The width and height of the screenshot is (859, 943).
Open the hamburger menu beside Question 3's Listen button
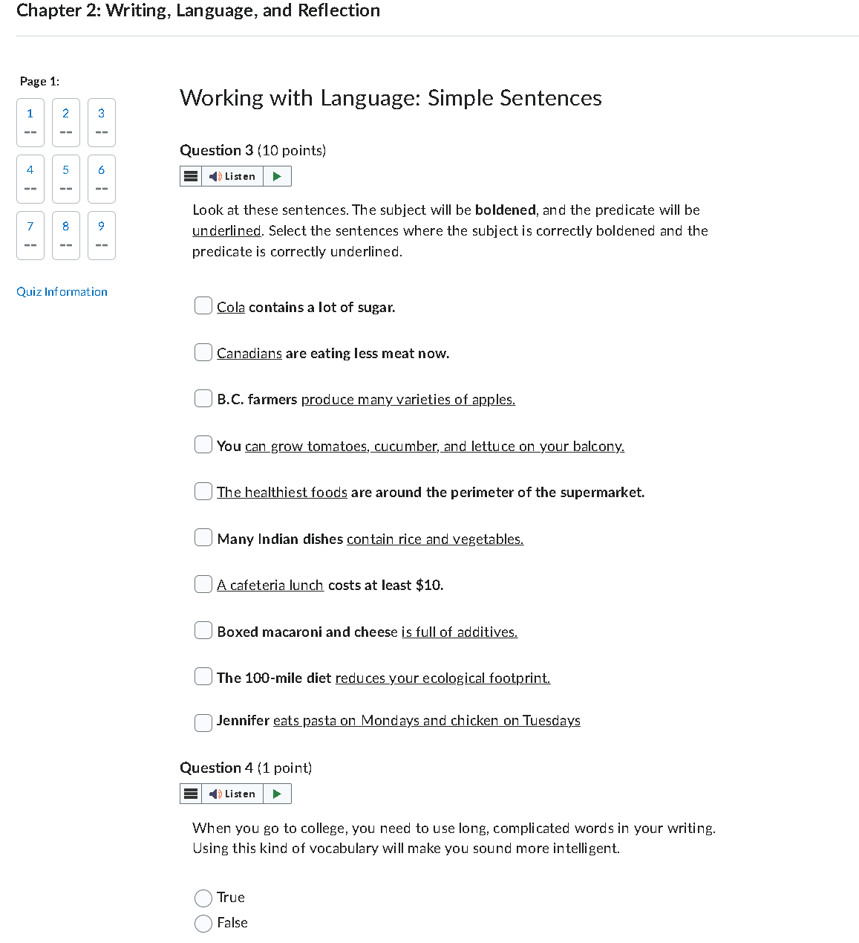point(190,176)
